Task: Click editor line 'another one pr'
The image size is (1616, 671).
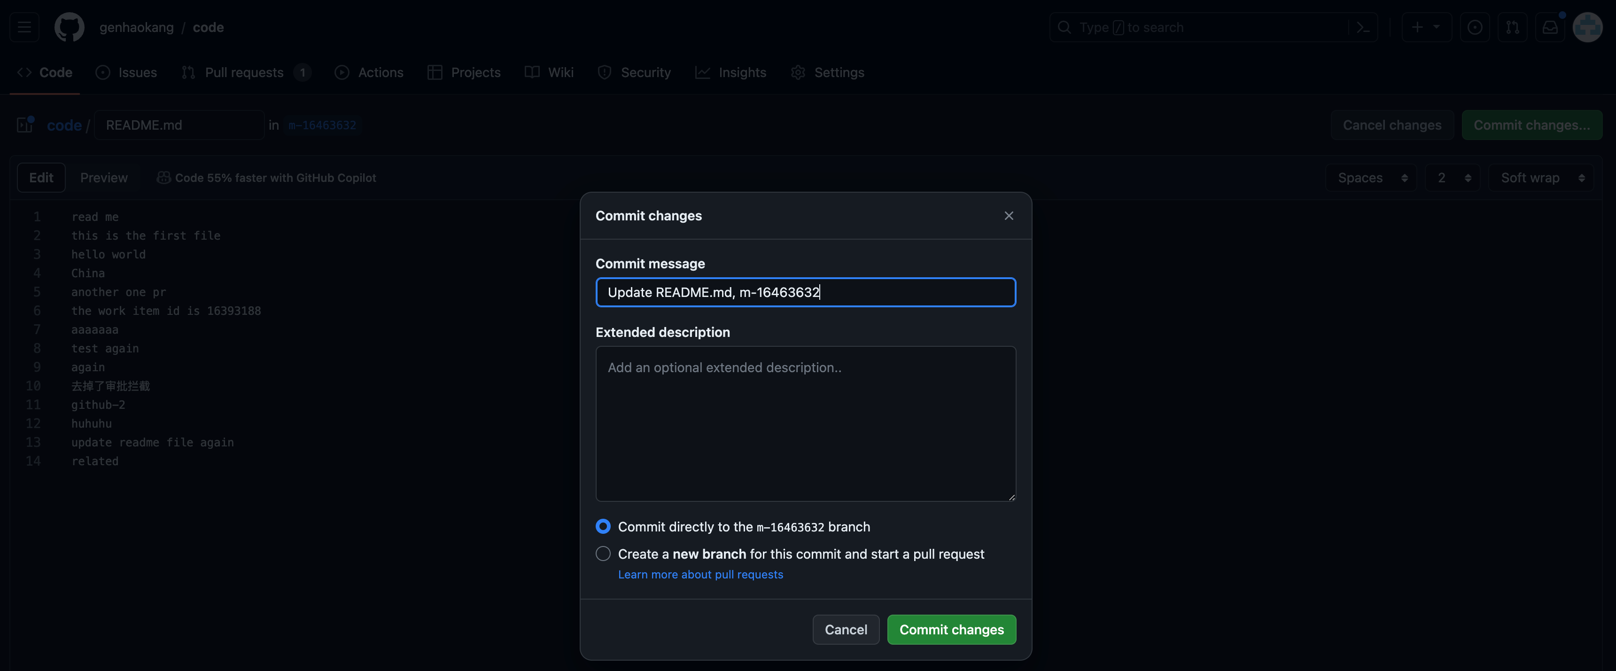Action: [118, 291]
